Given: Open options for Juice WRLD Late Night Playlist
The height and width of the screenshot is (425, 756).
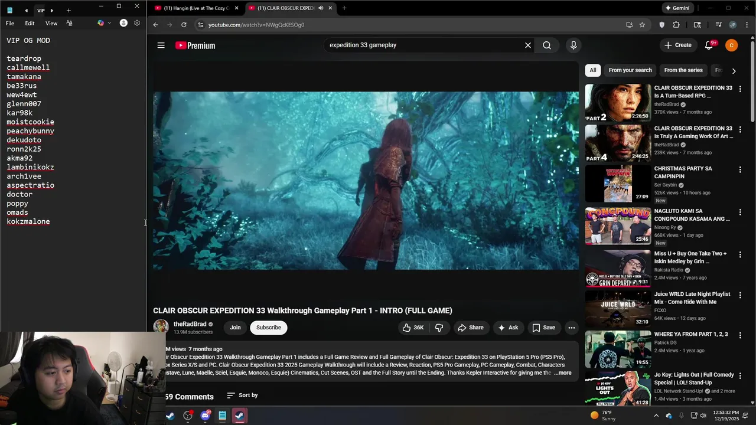Looking at the screenshot, I should click(x=740, y=295).
